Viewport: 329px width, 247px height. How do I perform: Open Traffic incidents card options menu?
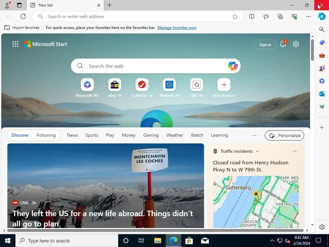click(295, 151)
